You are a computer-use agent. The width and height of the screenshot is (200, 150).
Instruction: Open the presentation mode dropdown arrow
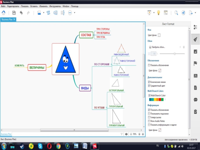coord(154,13)
